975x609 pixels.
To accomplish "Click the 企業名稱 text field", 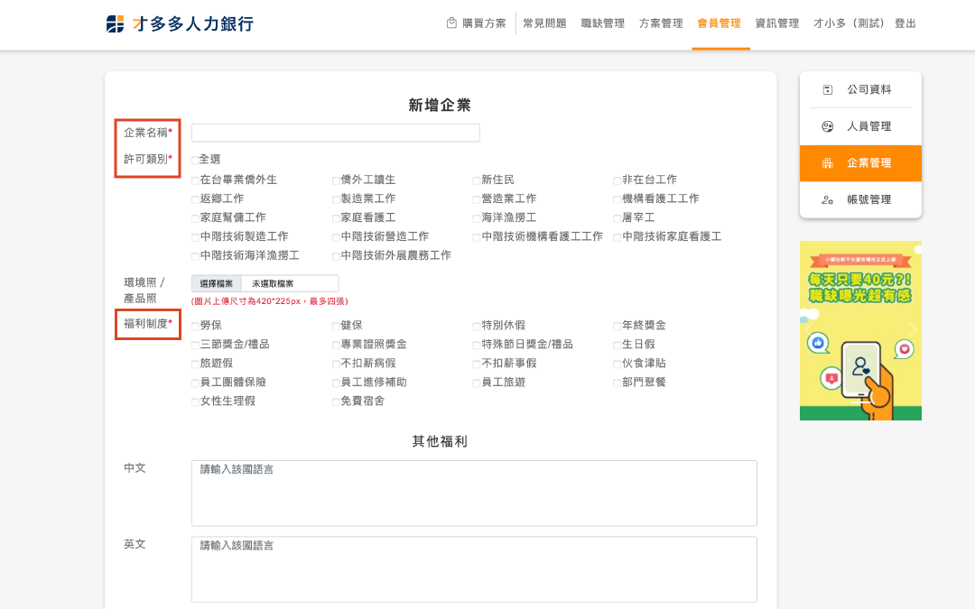I will coord(335,133).
